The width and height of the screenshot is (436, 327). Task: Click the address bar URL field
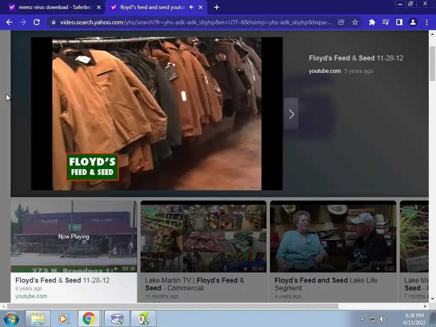click(x=196, y=22)
